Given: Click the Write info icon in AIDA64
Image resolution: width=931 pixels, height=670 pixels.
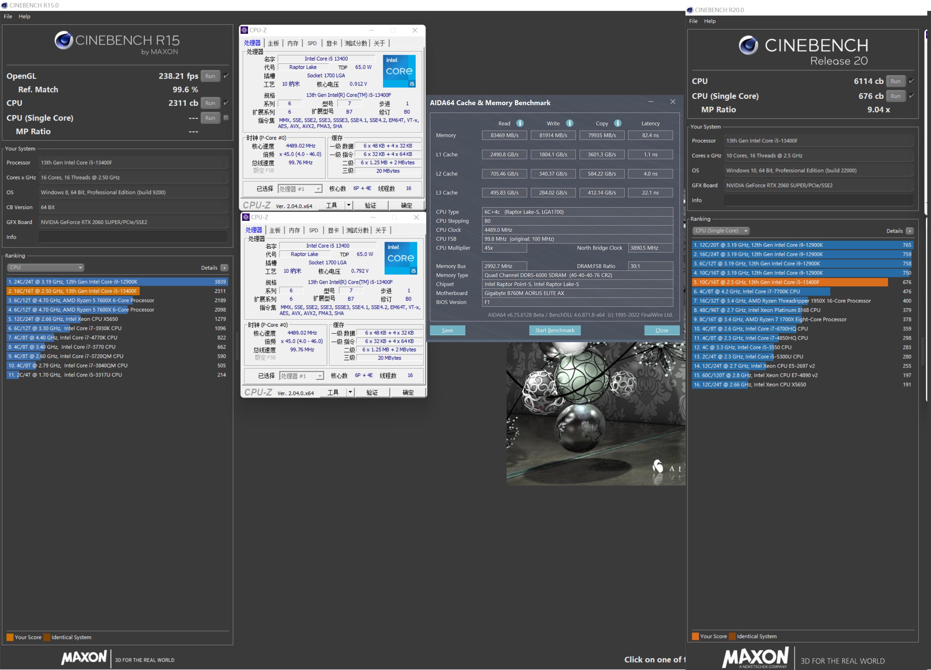Looking at the screenshot, I should tap(569, 123).
